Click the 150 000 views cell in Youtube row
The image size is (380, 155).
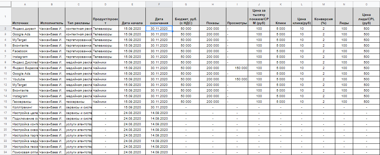(x=237, y=79)
